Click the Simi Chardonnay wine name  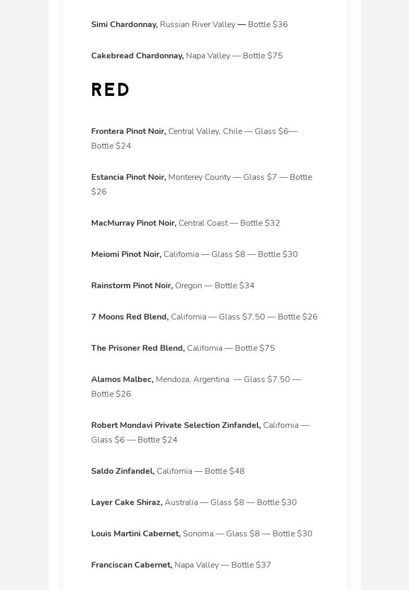coord(124,24)
